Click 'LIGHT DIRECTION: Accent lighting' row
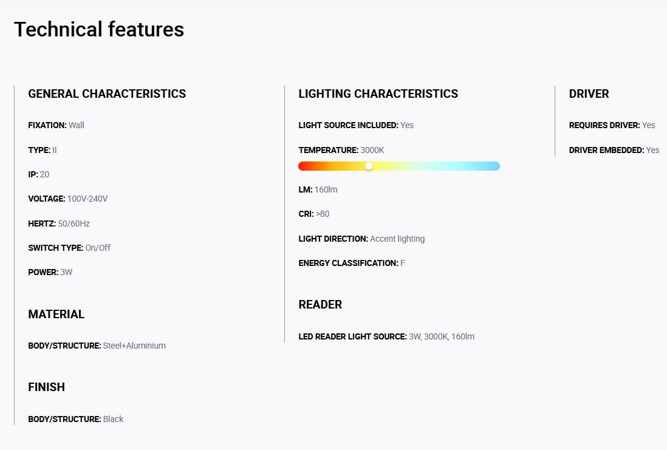This screenshot has height=450, width=667. click(x=361, y=239)
